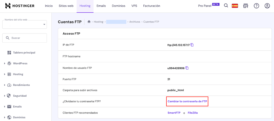
Task: Open the user profile account icon
Action: coord(267,6)
